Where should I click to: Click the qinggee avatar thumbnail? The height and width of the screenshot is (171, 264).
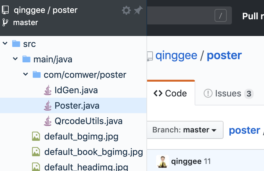point(163,161)
